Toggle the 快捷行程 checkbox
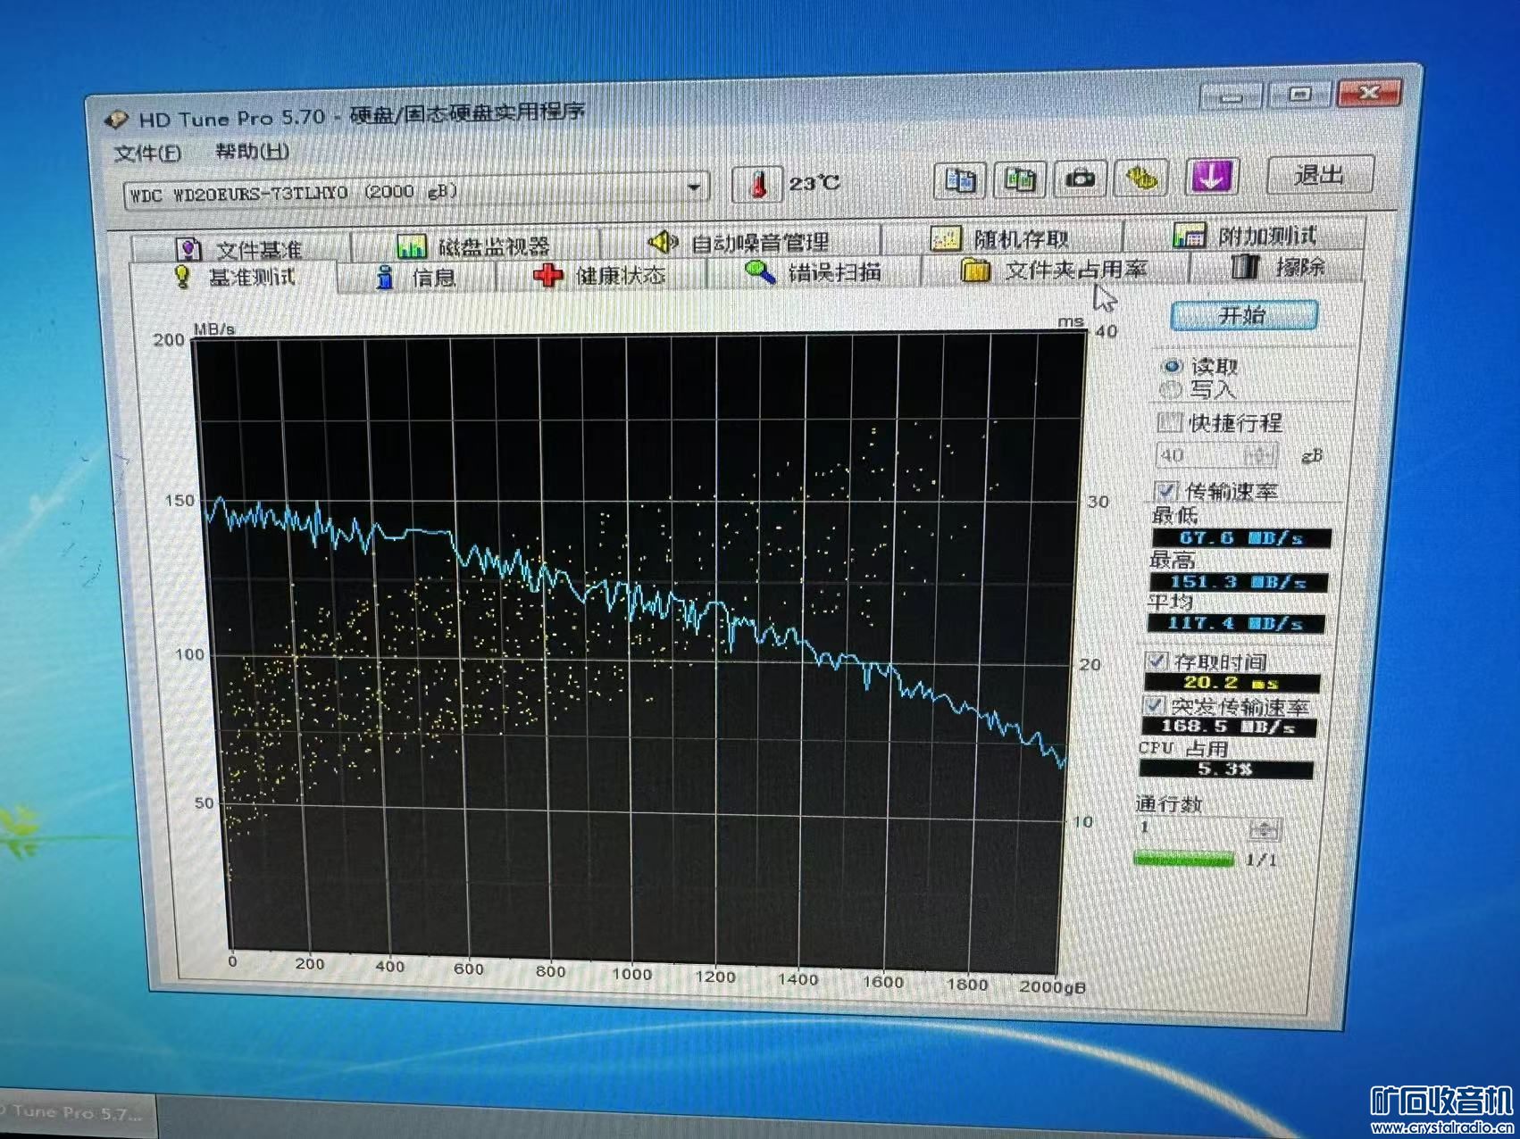 (1169, 422)
